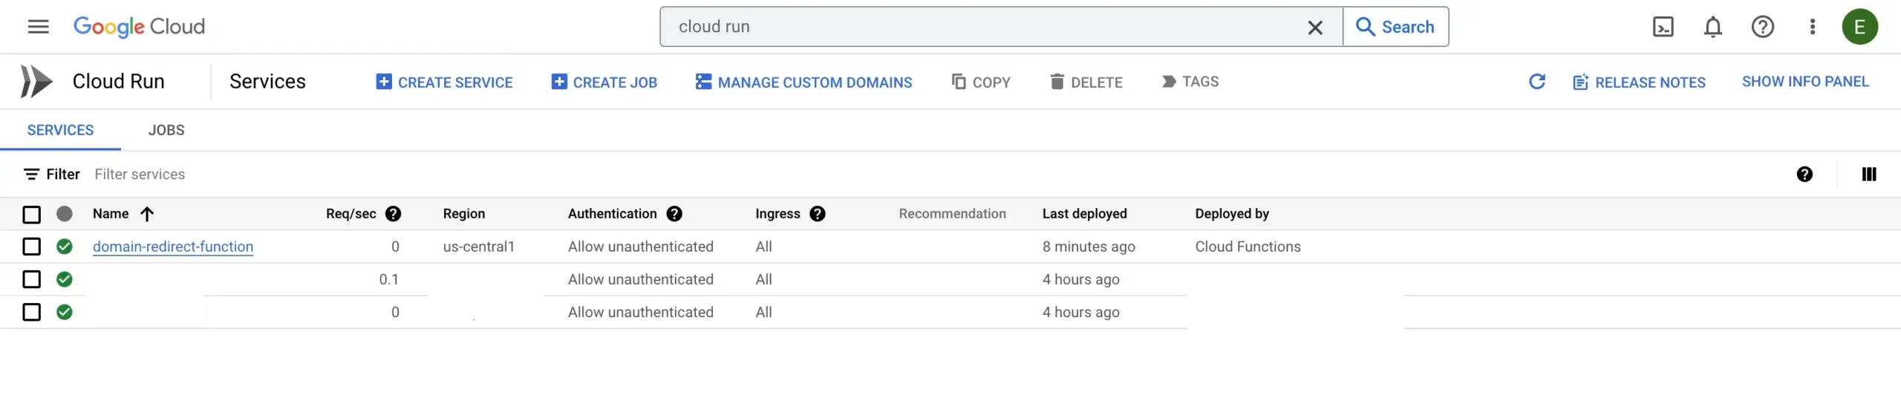This screenshot has height=398, width=1901.
Task: Click the Req/sec help icon
Action: point(394,214)
